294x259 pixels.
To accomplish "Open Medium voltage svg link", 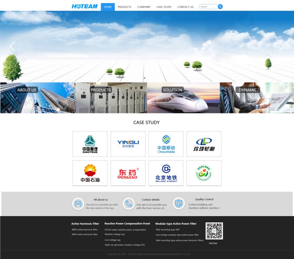I will (x=115, y=234).
